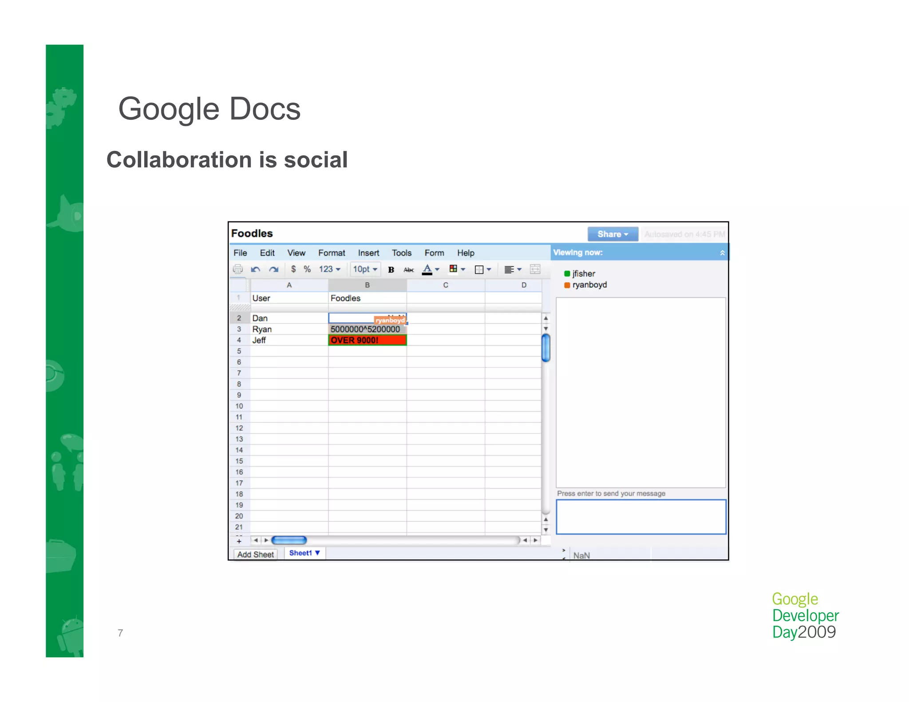
Task: Apply percent format icon
Action: click(307, 269)
